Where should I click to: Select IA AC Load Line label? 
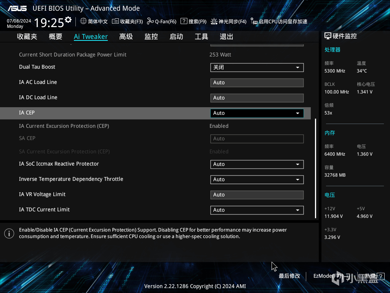click(38, 82)
